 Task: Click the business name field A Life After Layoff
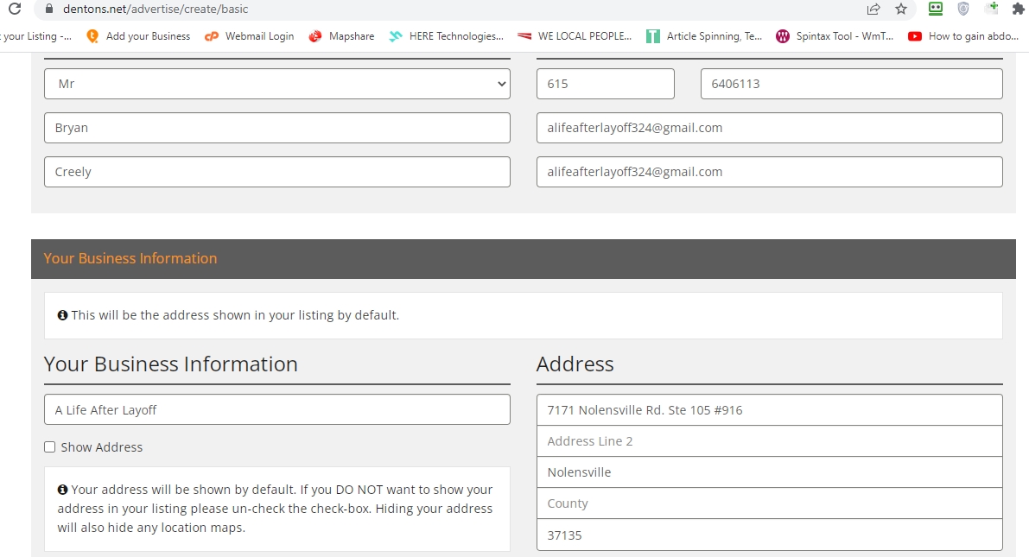[x=276, y=410]
